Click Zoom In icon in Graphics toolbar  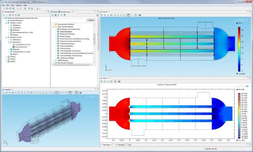click(19, 93)
